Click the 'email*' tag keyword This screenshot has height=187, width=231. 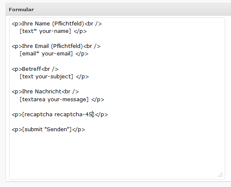coord(31,54)
